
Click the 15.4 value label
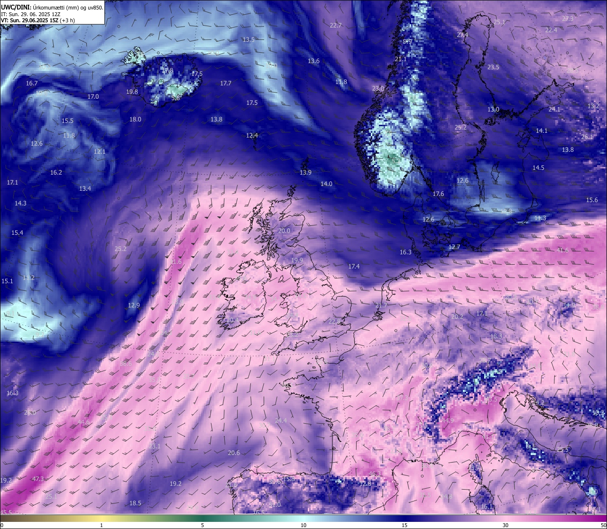click(x=17, y=233)
